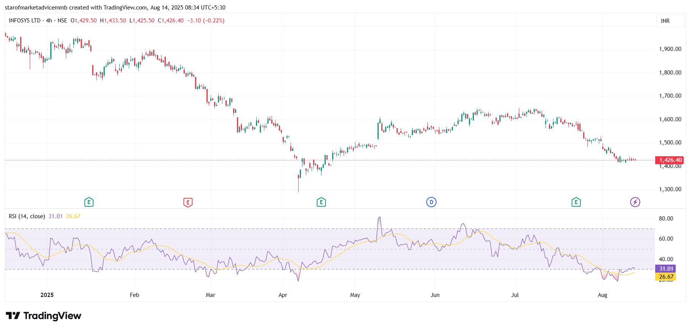Click the change value −3.10 (−0.22%)
The width and height of the screenshot is (691, 330).
pos(206,21)
